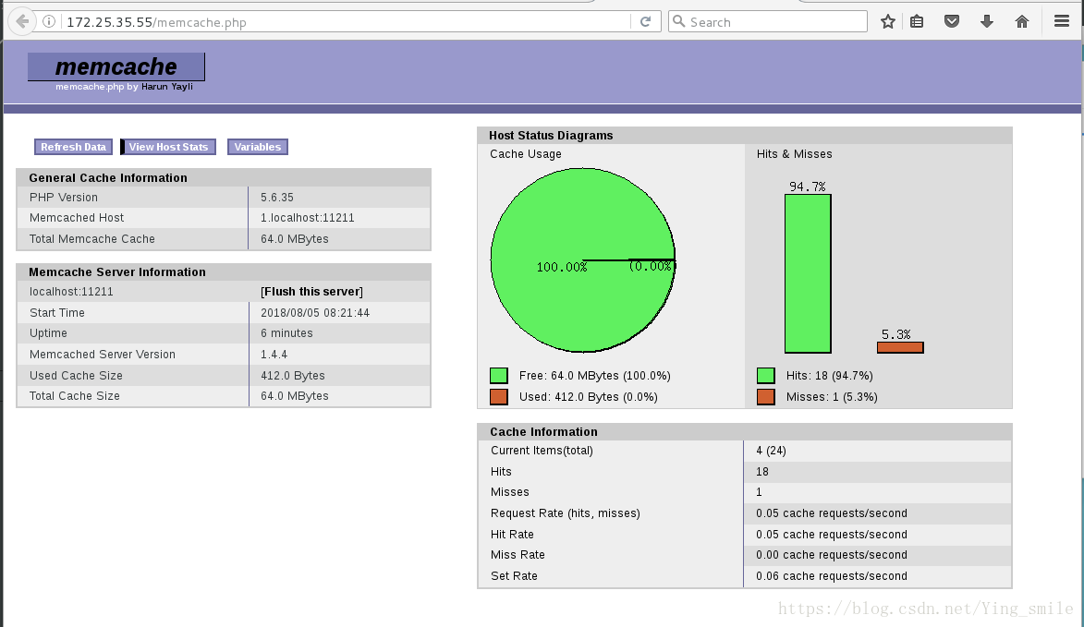Click the Free: 64.0 MBytes legend text
The image size is (1084, 627).
point(594,376)
